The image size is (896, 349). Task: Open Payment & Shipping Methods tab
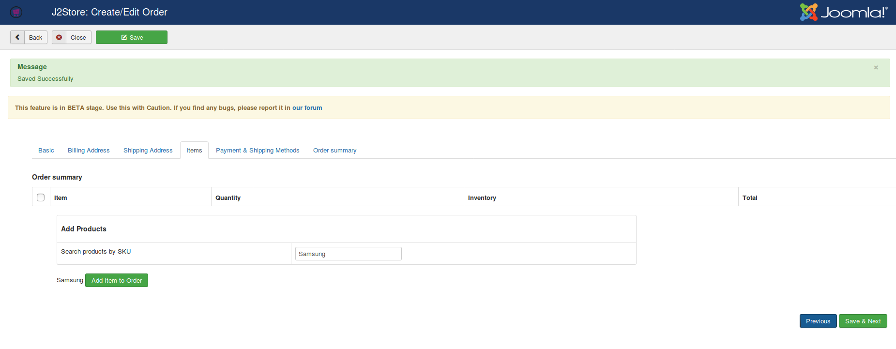(x=258, y=151)
